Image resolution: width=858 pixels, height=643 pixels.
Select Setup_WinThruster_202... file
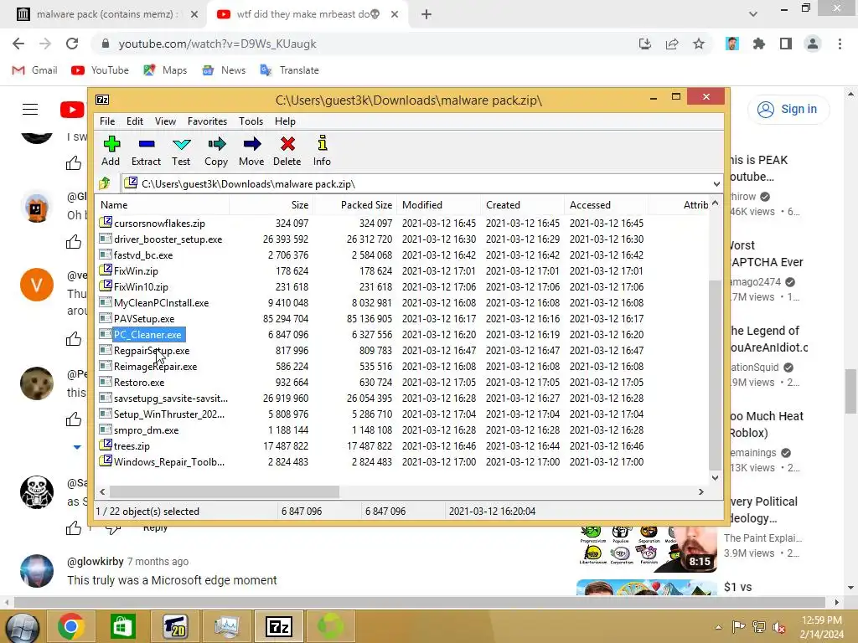[x=168, y=414]
